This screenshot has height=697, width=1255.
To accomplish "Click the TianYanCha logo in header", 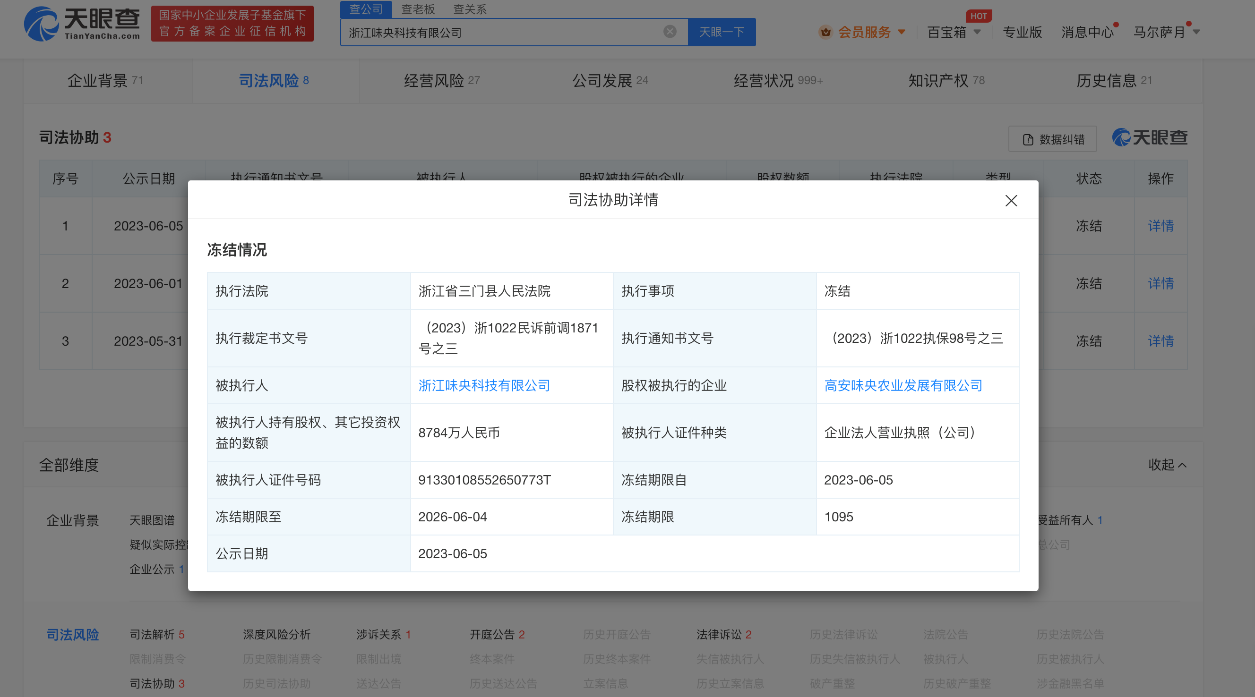I will (82, 23).
